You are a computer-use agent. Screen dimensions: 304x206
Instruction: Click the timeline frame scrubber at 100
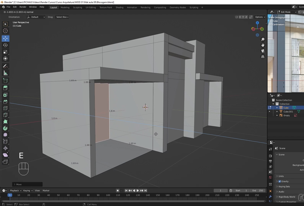(108, 195)
